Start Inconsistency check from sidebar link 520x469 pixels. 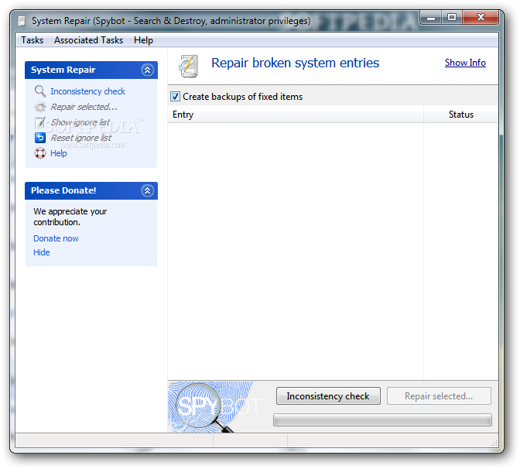click(x=87, y=91)
